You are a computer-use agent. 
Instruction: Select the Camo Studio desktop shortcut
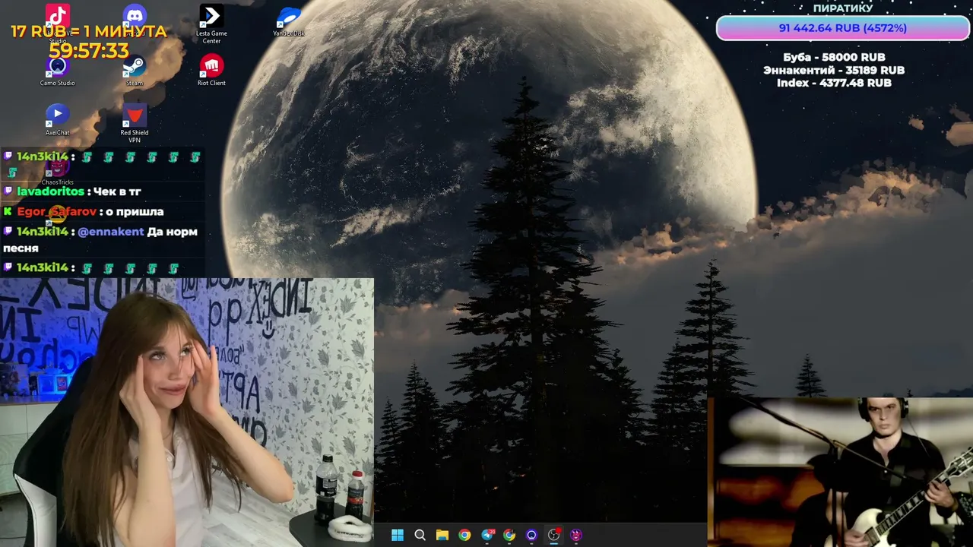coord(58,70)
